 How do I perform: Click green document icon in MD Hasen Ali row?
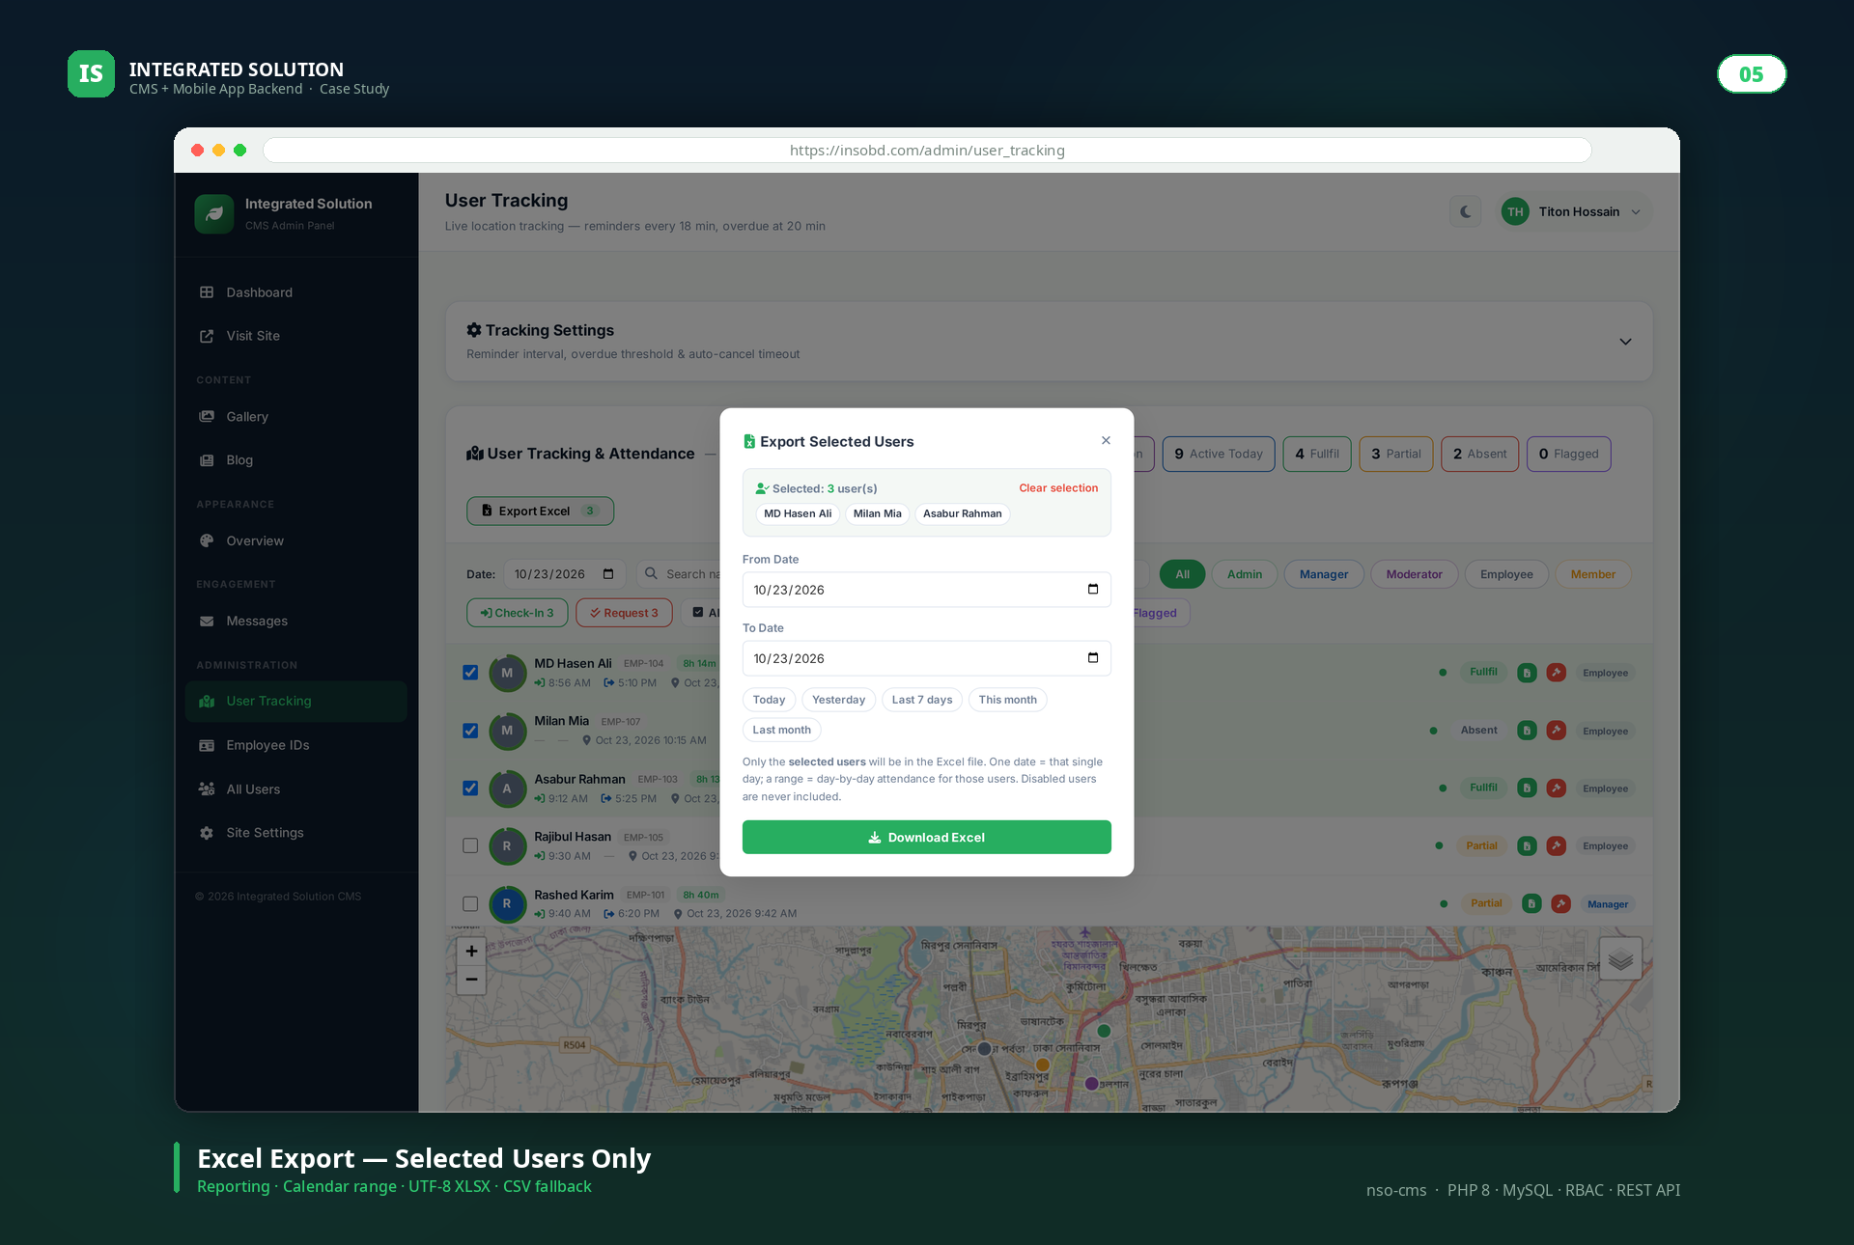(x=1527, y=673)
